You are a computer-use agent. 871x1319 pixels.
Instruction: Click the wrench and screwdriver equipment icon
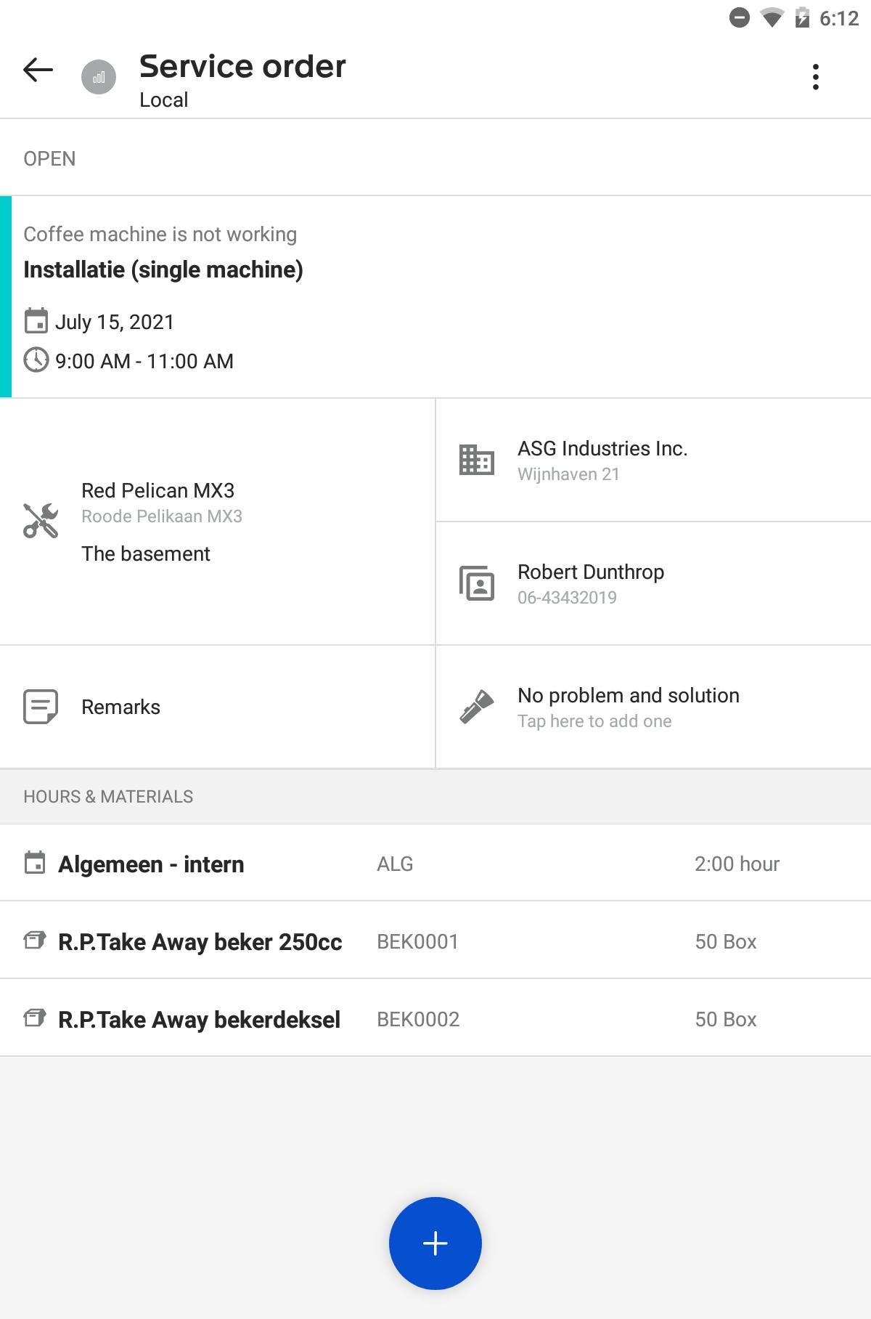[x=41, y=521]
